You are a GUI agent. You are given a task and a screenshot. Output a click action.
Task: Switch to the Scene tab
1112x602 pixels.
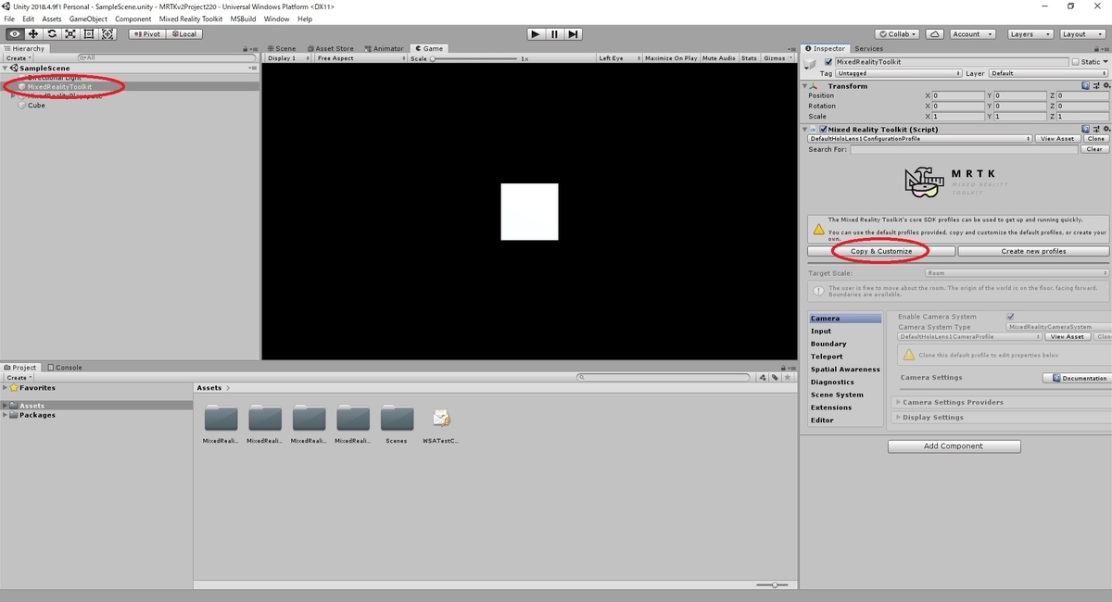282,48
